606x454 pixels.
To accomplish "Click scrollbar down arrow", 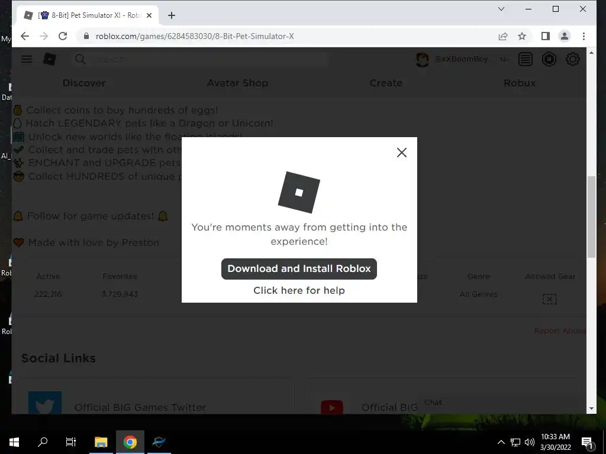I will coord(591,408).
